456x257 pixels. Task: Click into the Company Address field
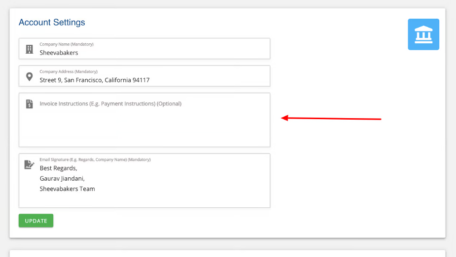[x=148, y=80]
